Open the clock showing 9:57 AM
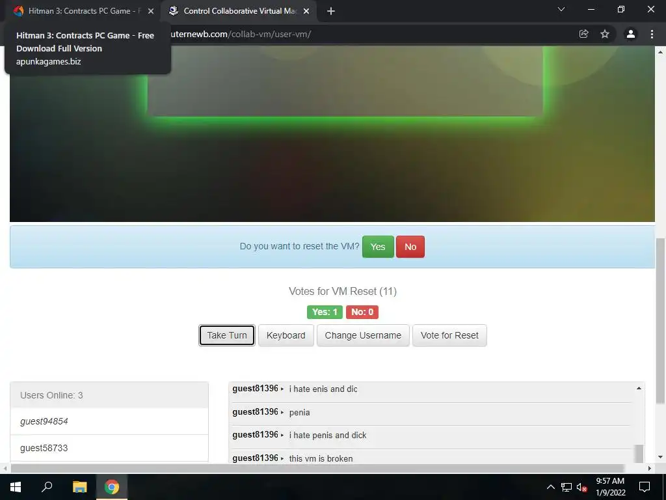666x500 pixels. tap(610, 487)
